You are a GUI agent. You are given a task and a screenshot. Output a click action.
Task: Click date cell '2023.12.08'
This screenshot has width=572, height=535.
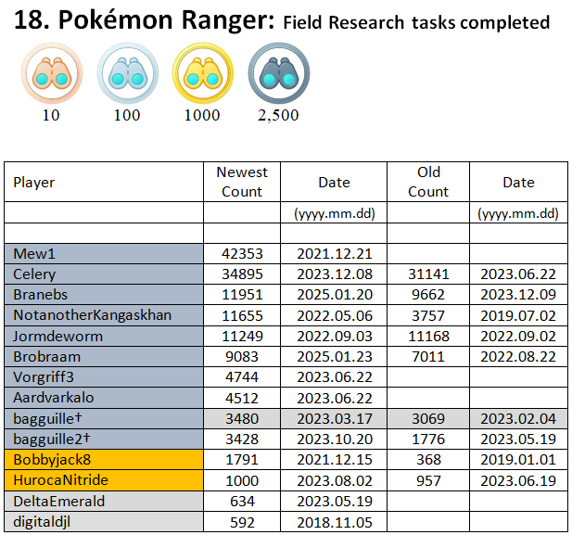pos(335,274)
